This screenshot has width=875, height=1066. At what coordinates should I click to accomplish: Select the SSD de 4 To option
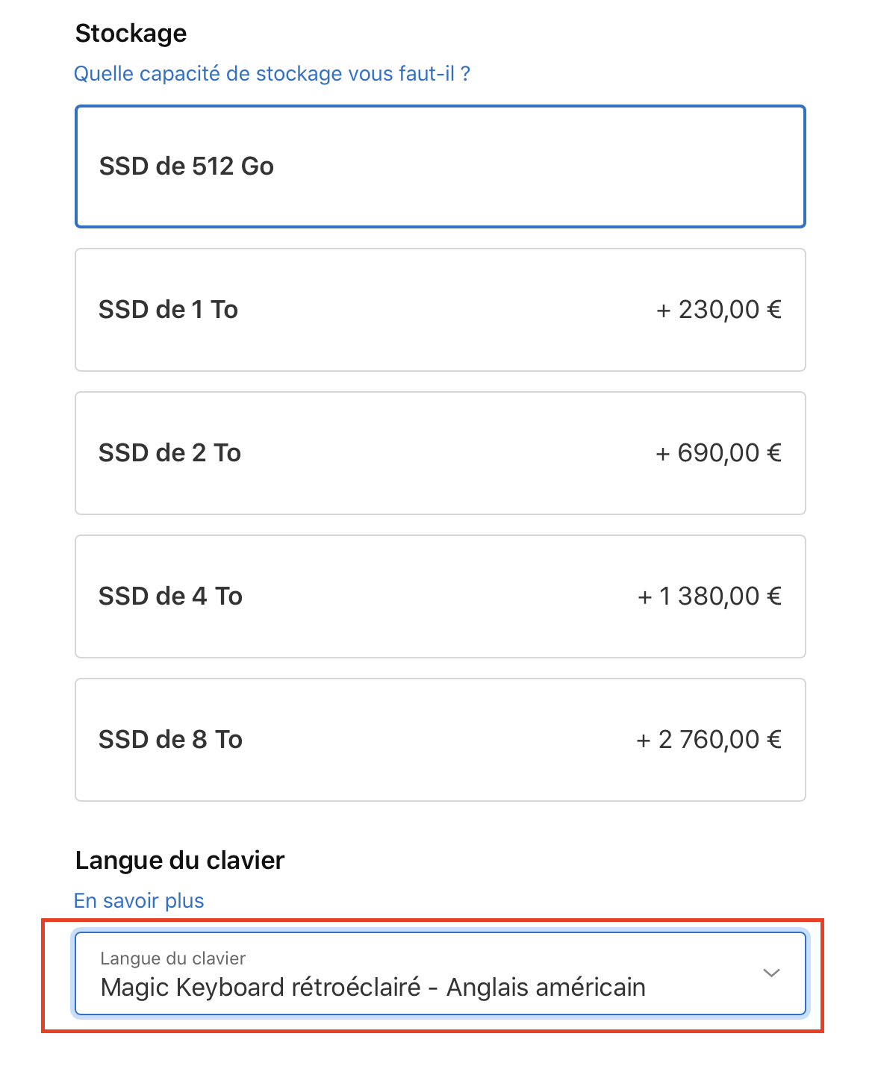click(x=440, y=596)
